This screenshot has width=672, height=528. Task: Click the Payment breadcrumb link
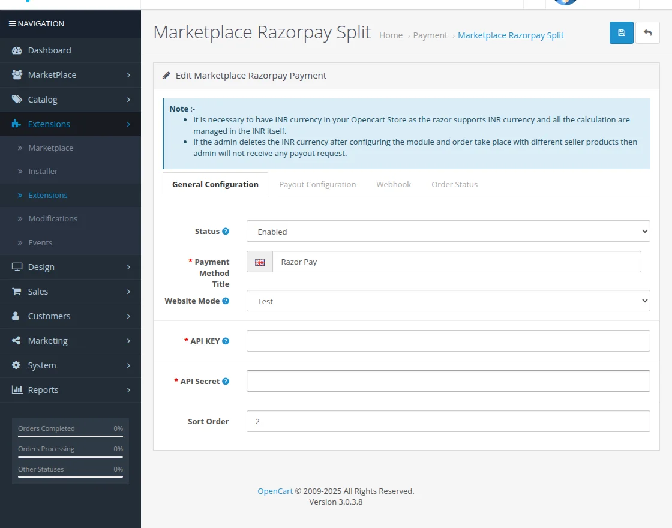coord(430,35)
